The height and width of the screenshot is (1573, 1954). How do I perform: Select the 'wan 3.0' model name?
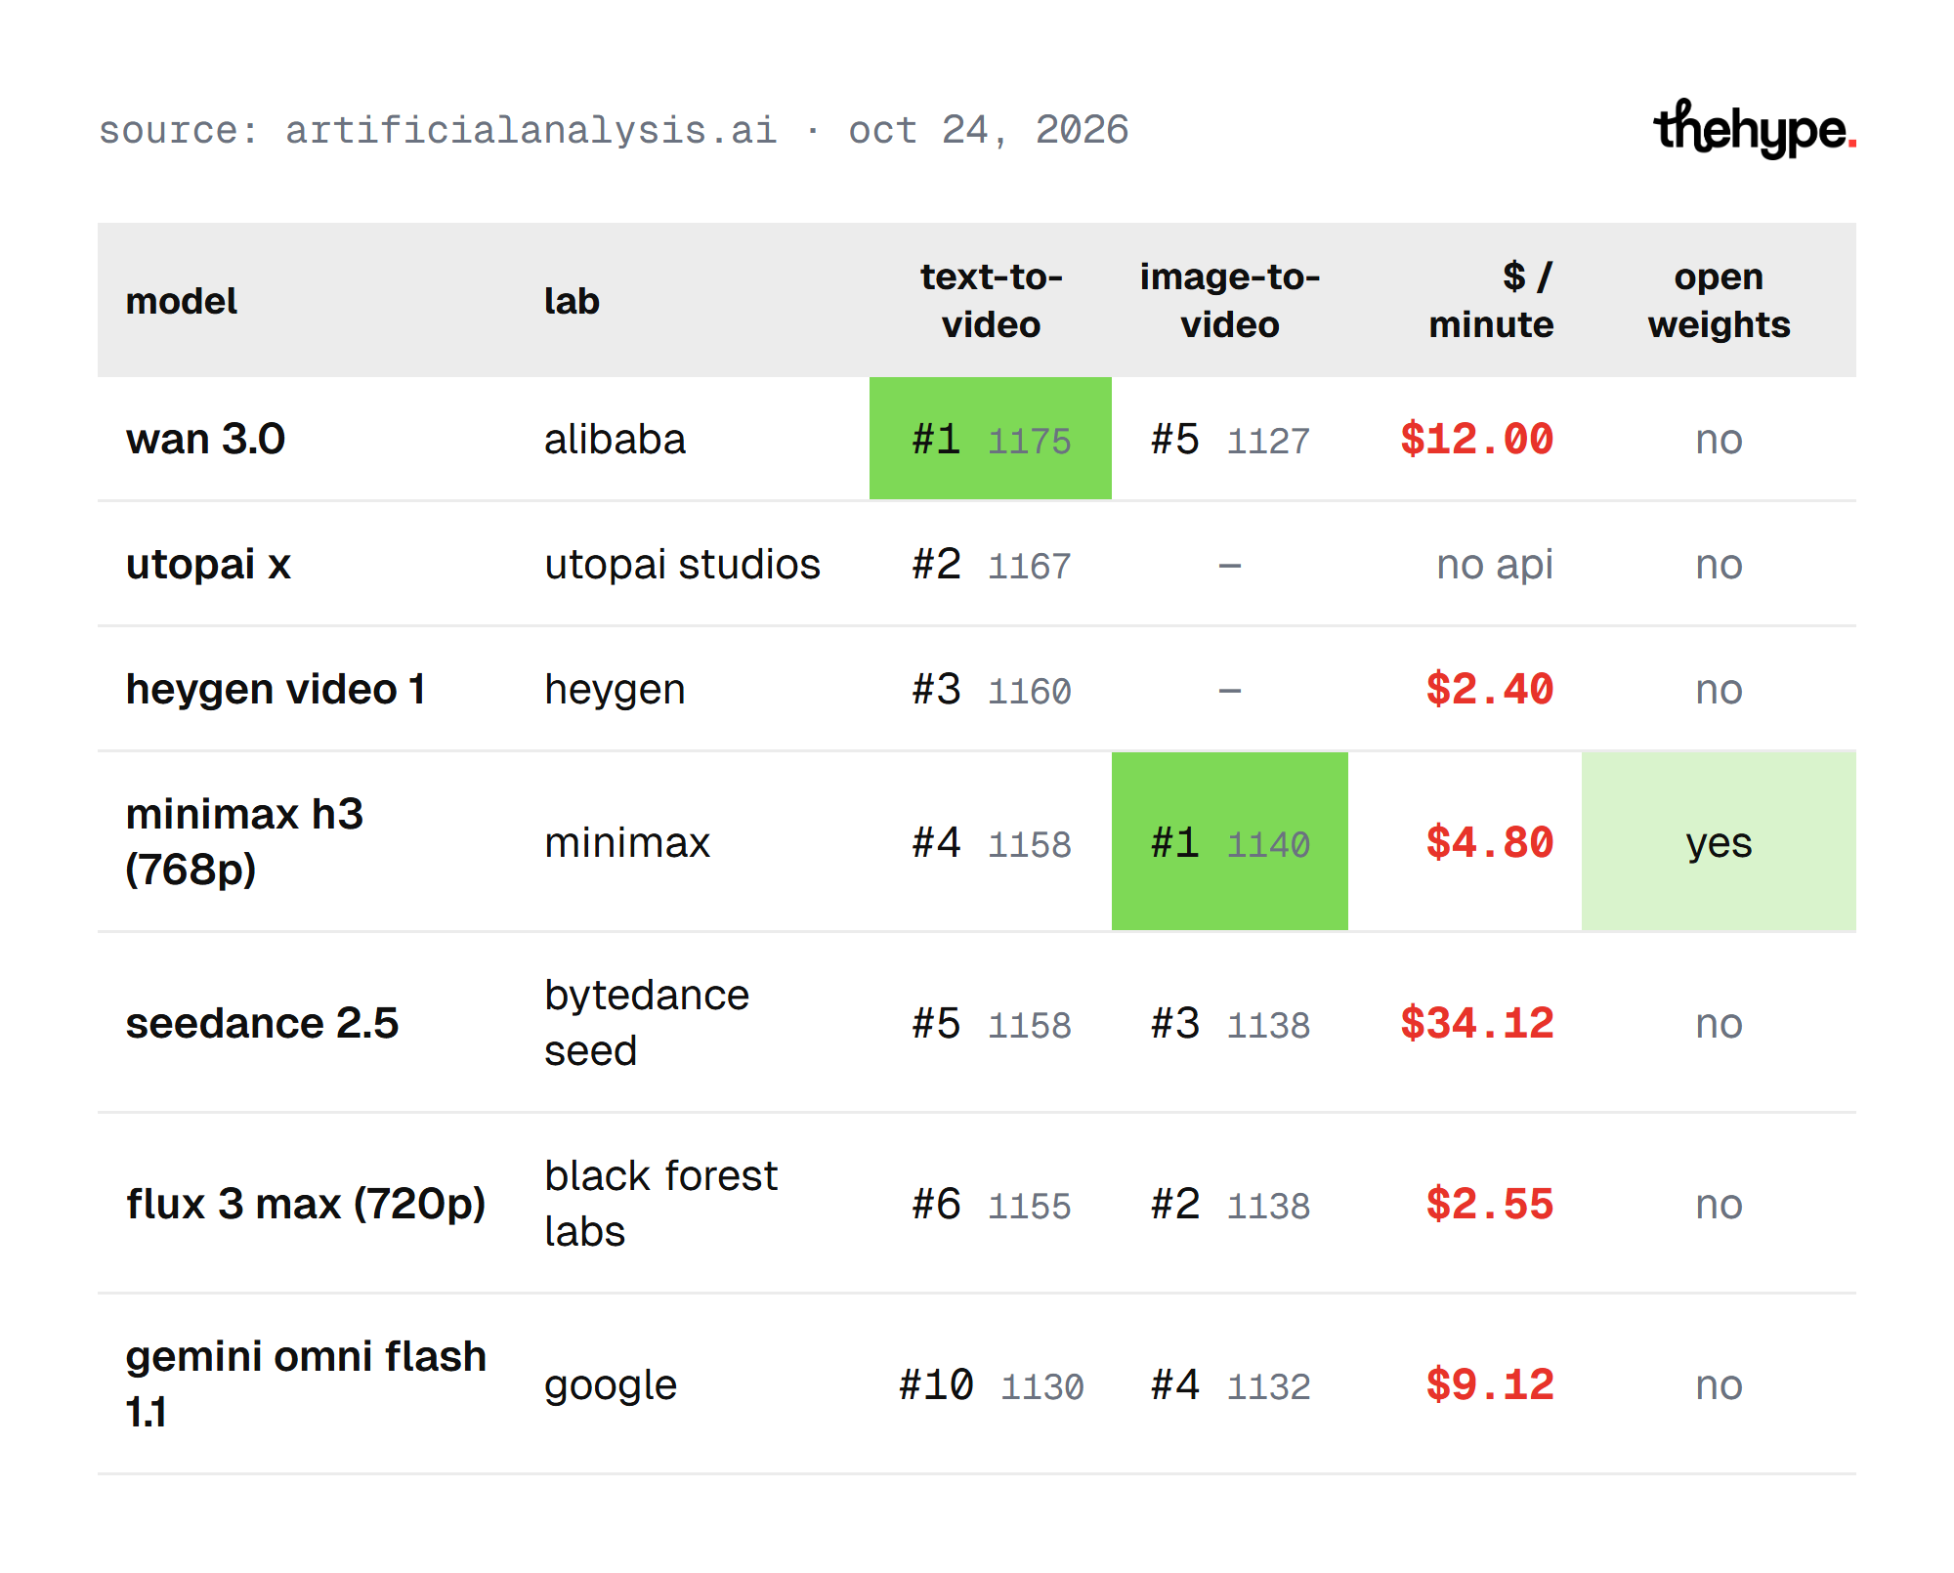coord(205,439)
